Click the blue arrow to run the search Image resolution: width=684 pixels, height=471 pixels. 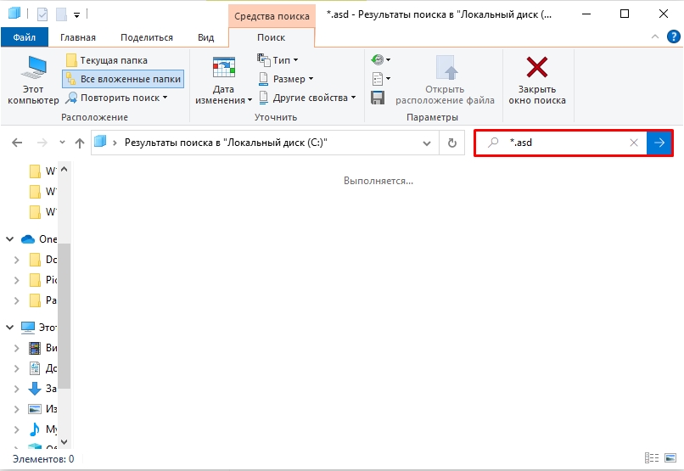click(659, 143)
